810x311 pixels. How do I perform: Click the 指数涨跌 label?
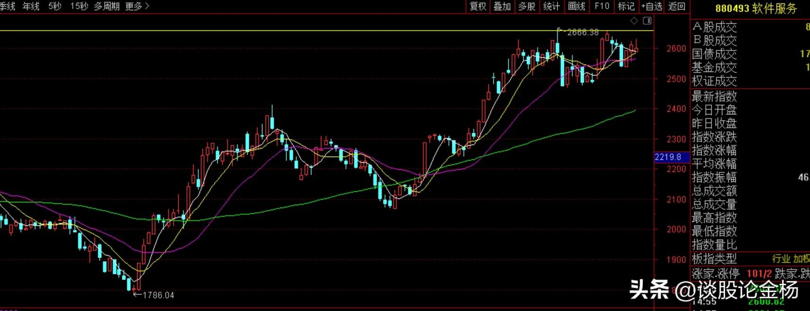point(714,137)
